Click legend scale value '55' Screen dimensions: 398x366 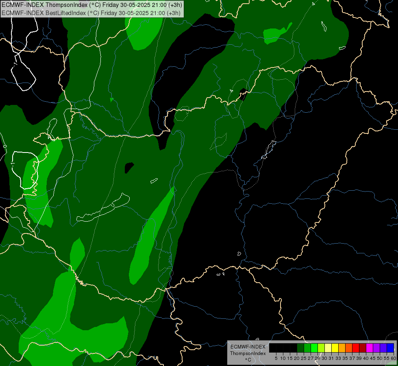pos(387,358)
